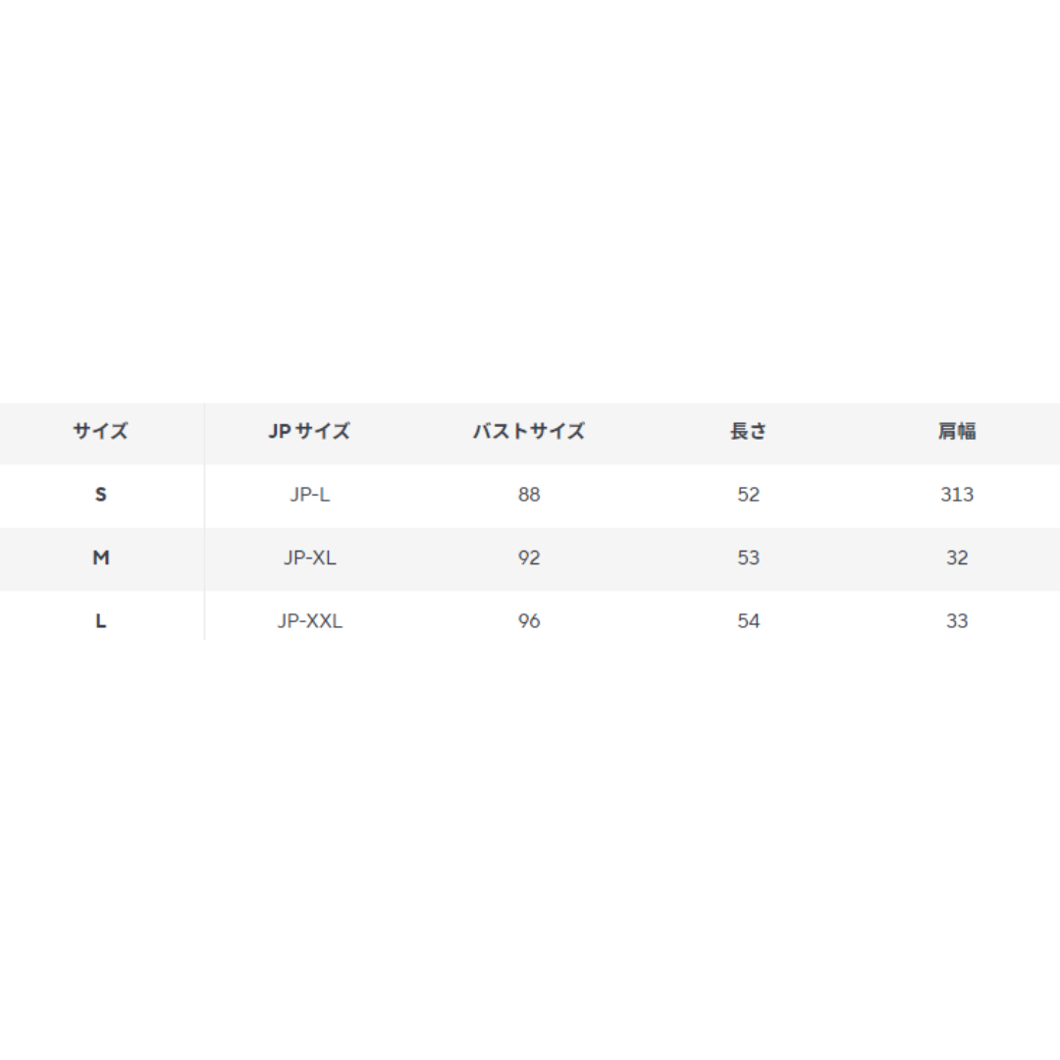Click bust size value 88

click(529, 495)
